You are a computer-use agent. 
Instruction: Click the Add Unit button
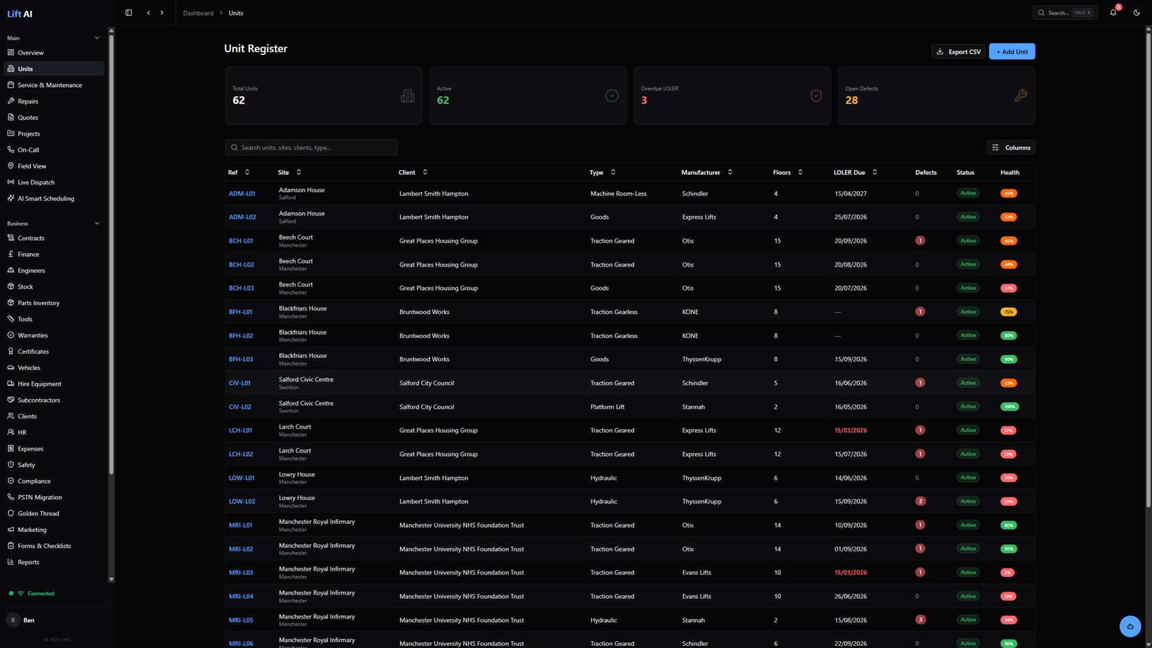click(x=1012, y=51)
